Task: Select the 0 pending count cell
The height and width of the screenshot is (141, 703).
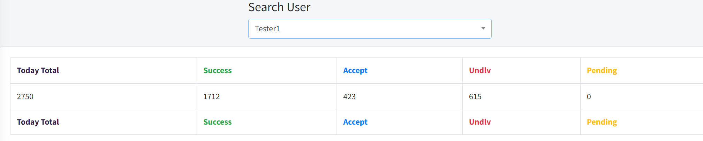Action: [589, 97]
